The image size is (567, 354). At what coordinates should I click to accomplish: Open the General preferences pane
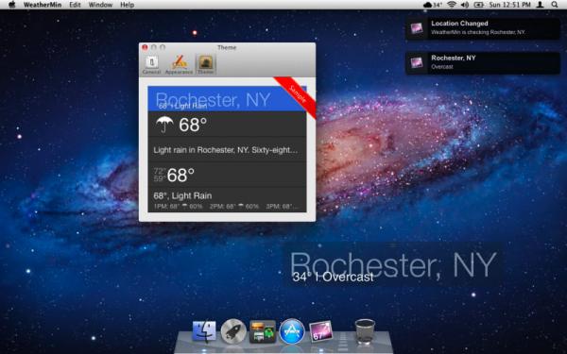(151, 65)
